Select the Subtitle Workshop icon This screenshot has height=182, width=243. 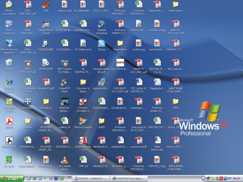tap(101, 24)
